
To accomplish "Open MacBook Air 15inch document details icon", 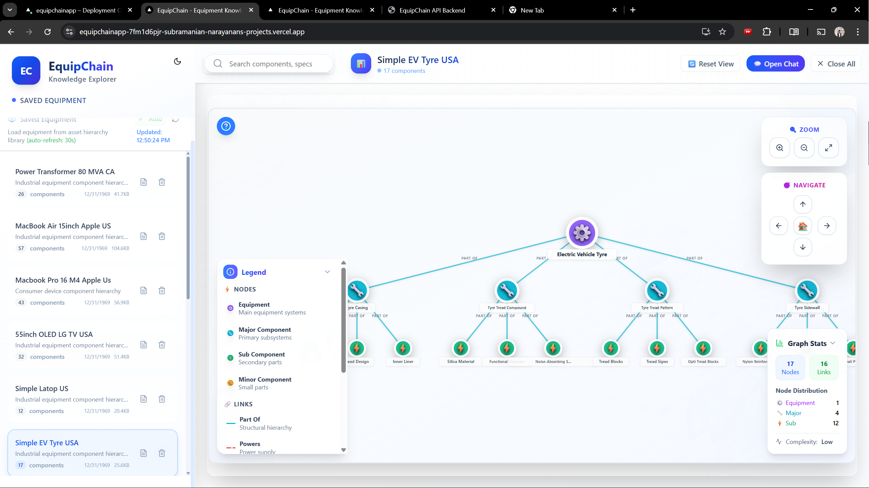I will pyautogui.click(x=144, y=236).
